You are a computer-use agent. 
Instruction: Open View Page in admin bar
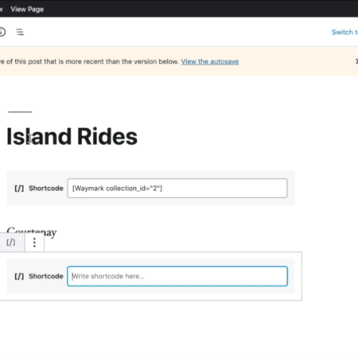click(x=27, y=10)
